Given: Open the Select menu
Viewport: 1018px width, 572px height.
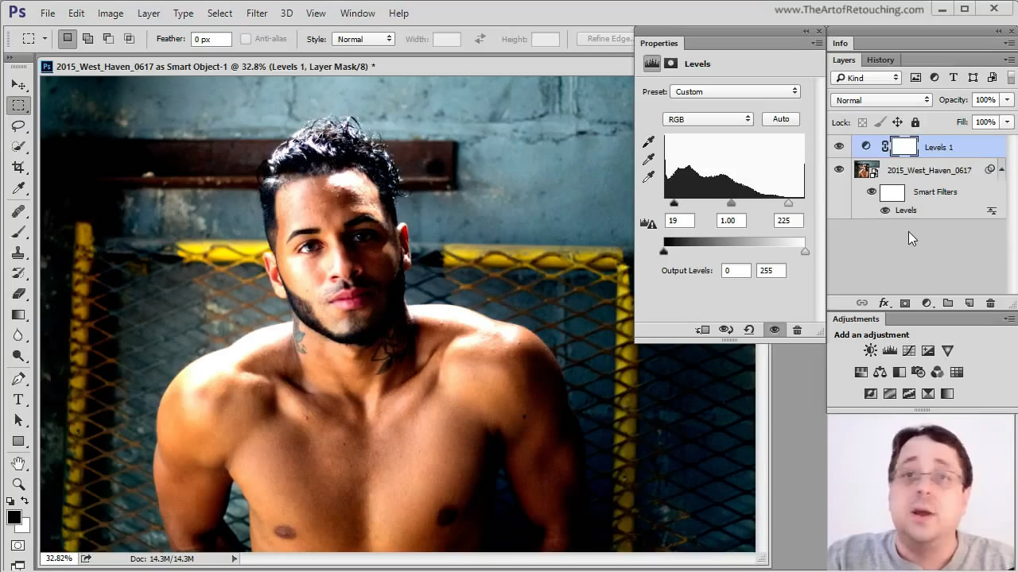Looking at the screenshot, I should click(220, 14).
